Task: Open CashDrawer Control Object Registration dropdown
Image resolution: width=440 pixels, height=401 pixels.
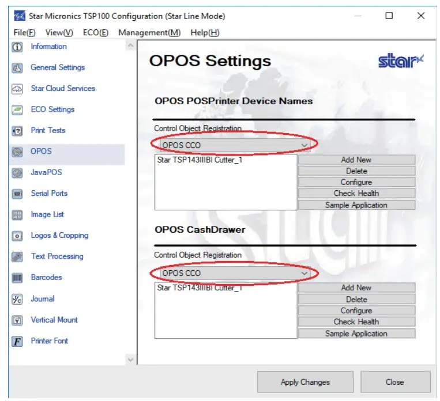Action: pos(235,273)
